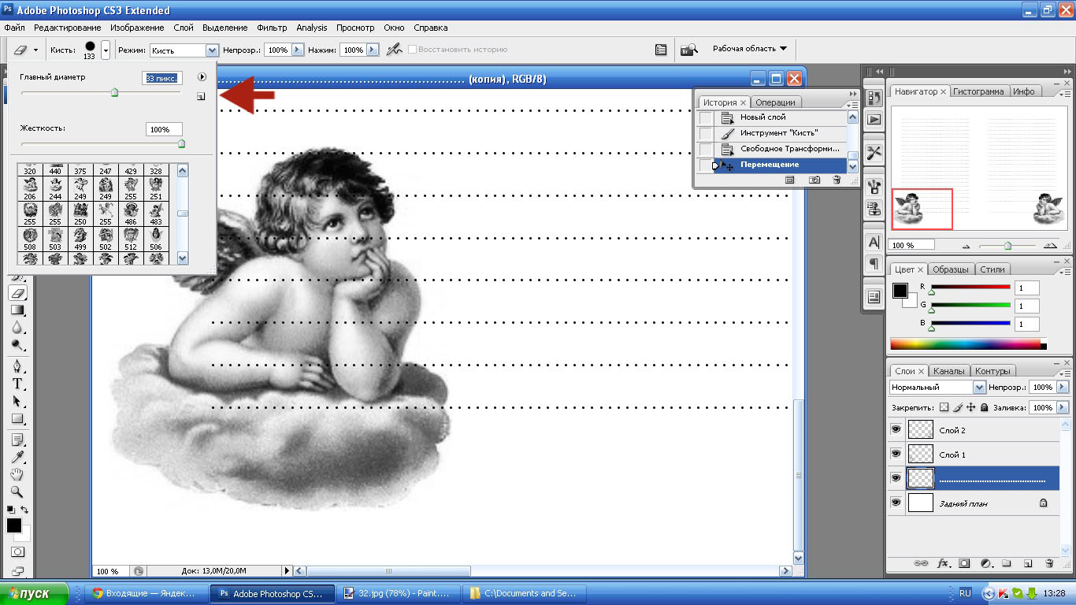Select the Hand tool
Viewport: 1076px width, 605px height.
point(17,474)
